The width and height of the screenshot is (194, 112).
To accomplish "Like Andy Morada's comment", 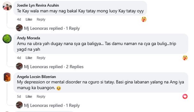I will (x=29, y=58).
